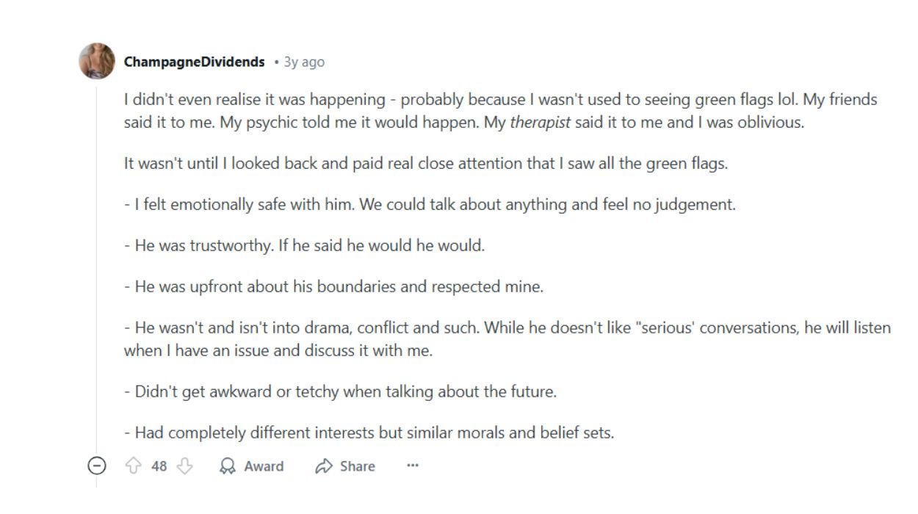Click the 'upfront about his boundaries' line
This screenshot has height=514, width=918.
333,287
